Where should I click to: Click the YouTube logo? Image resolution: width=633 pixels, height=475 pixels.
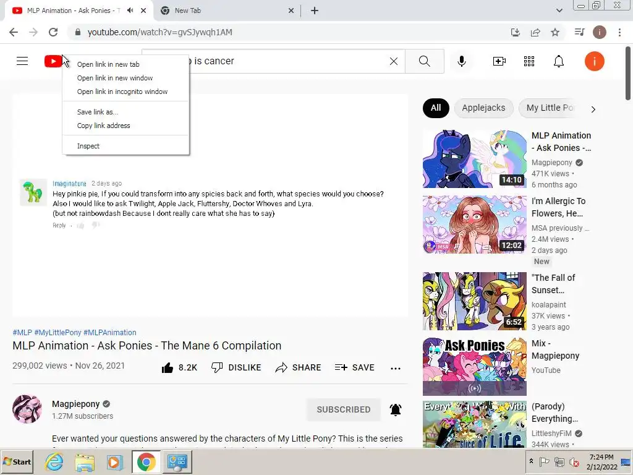(x=53, y=61)
